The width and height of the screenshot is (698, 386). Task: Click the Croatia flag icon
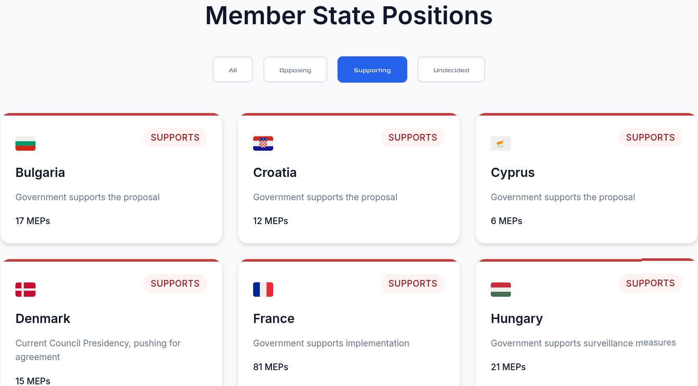point(263,144)
